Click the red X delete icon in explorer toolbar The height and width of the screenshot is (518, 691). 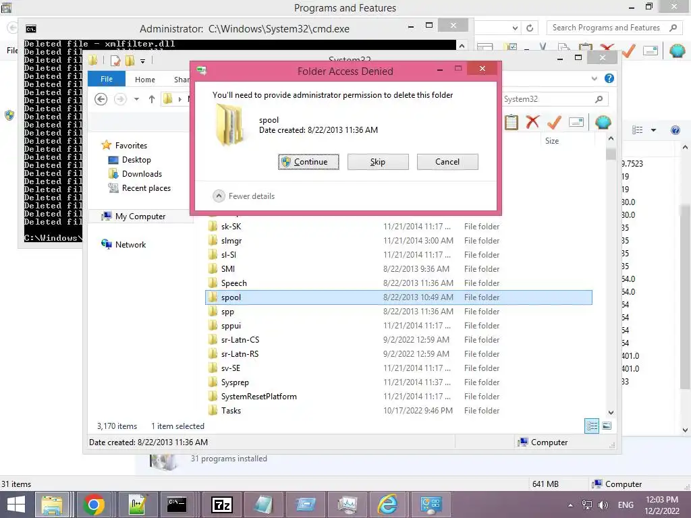[x=532, y=122]
